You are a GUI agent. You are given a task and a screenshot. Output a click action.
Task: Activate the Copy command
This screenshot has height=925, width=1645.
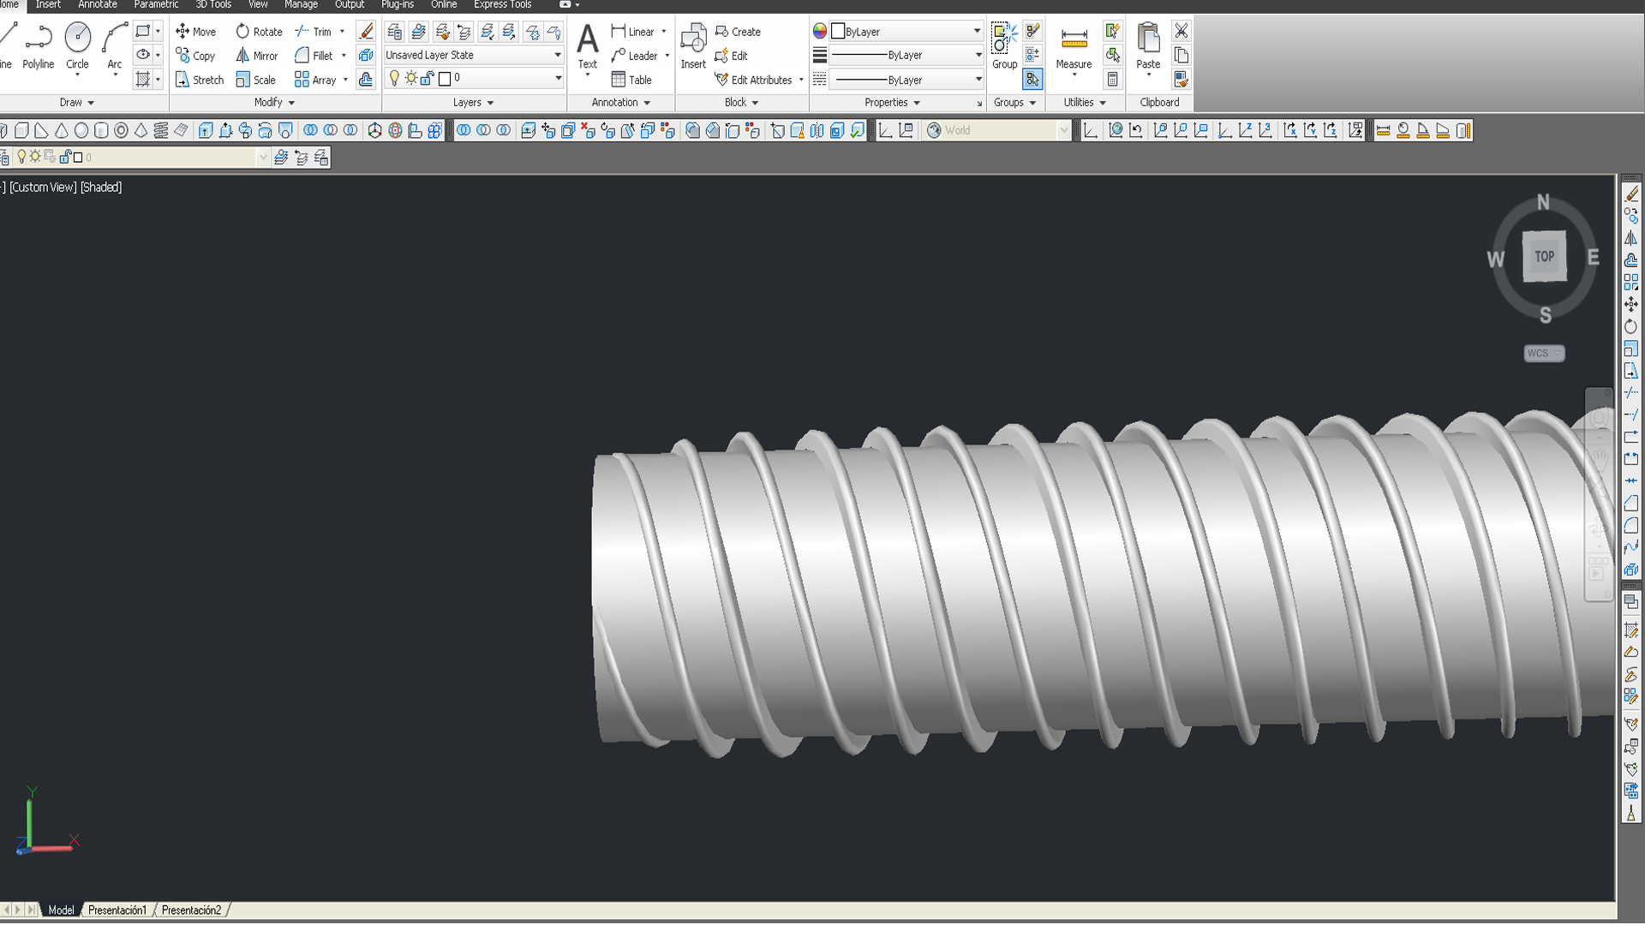click(195, 56)
